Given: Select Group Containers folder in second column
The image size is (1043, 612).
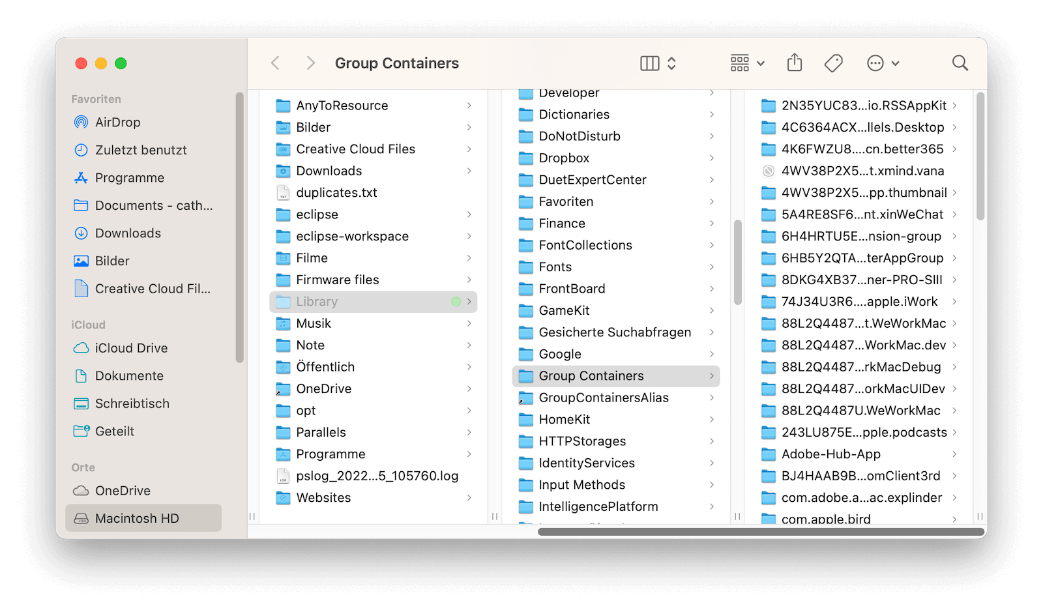Looking at the screenshot, I should [x=616, y=376].
